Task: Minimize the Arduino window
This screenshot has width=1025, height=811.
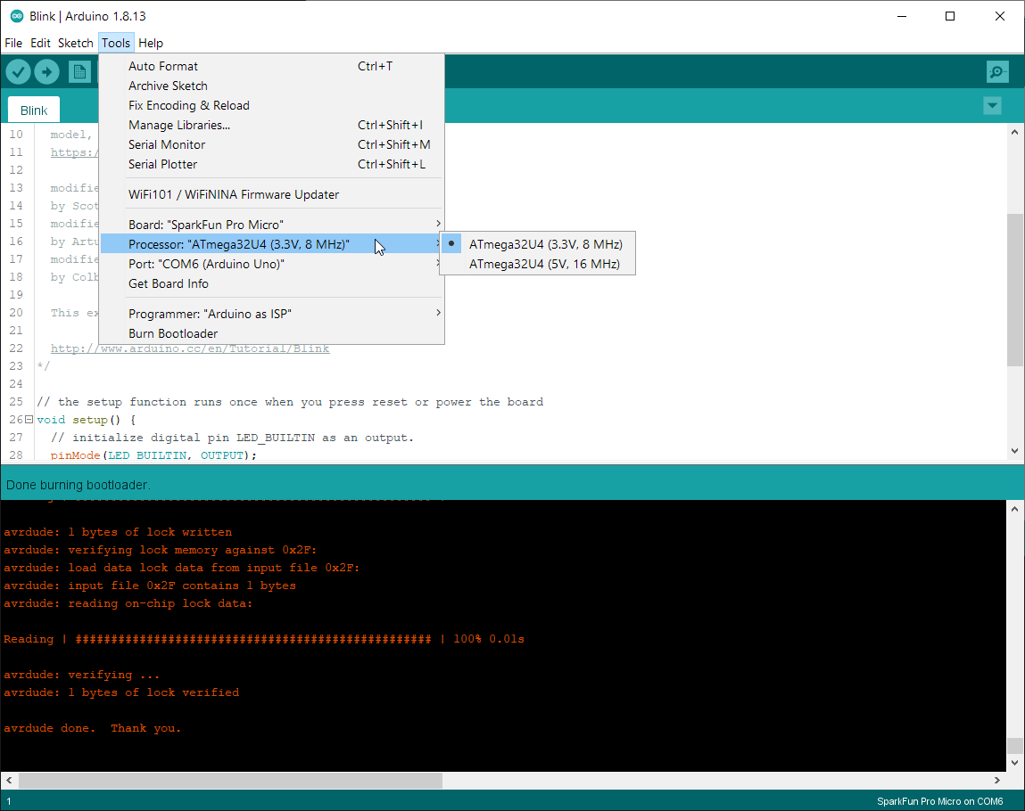Action: [x=902, y=16]
